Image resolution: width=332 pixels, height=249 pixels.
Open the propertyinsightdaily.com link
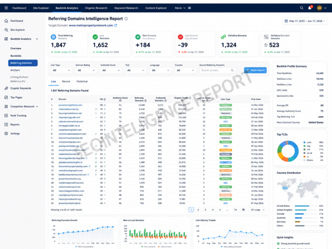70,105
